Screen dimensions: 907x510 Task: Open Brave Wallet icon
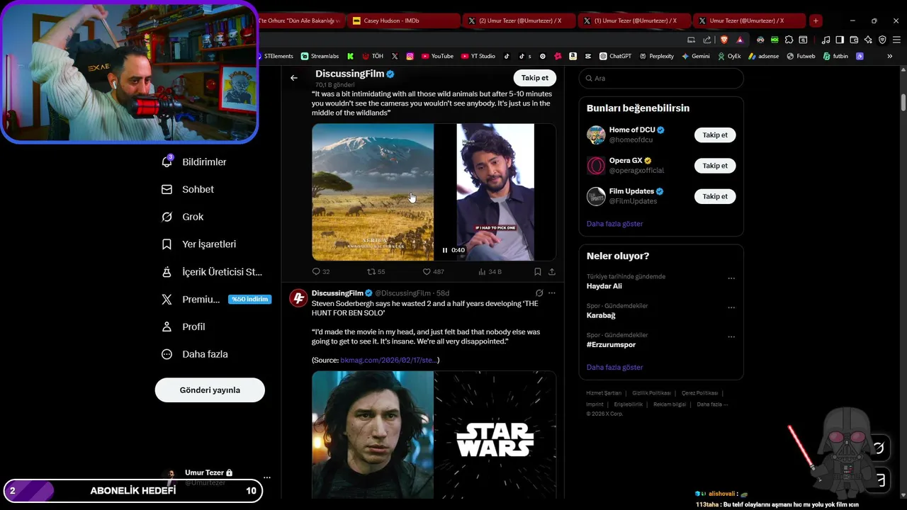(854, 40)
